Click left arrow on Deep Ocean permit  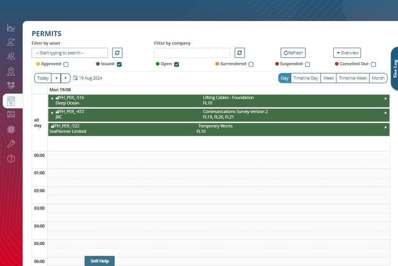pyautogui.click(x=52, y=99)
